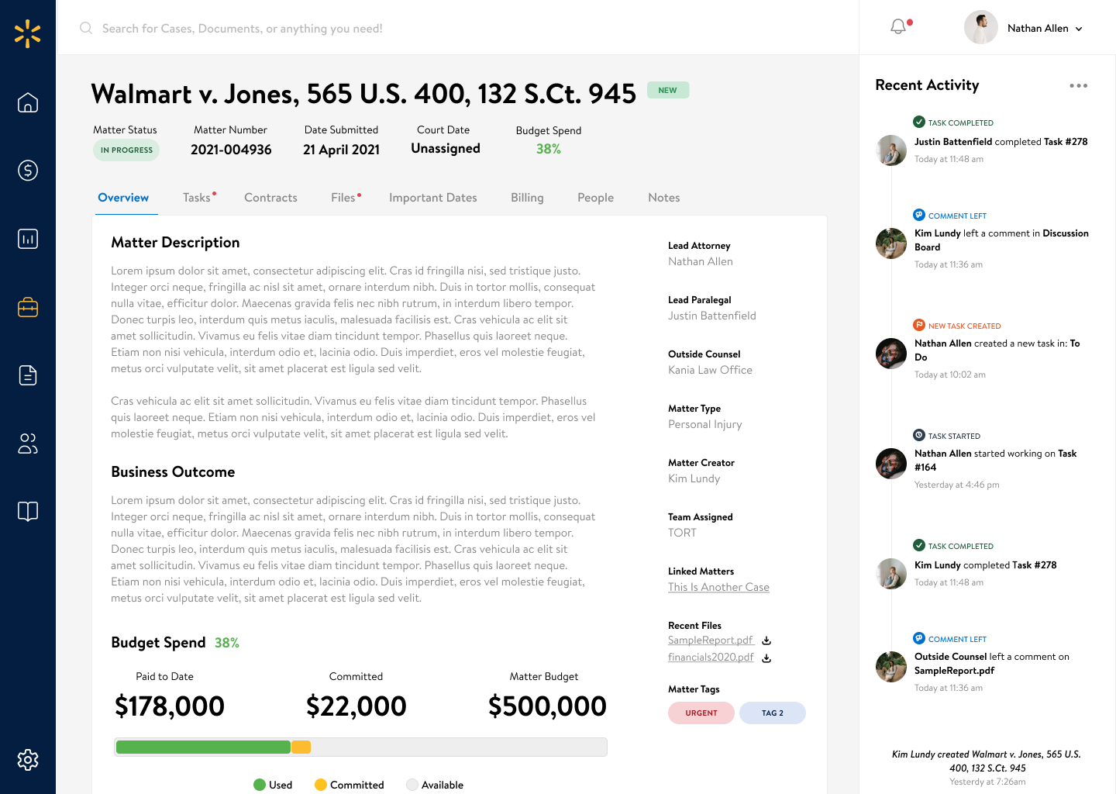Open Nathan Allen's avatar on To Do activity
This screenshot has width=1116, height=794.
pos(891,354)
